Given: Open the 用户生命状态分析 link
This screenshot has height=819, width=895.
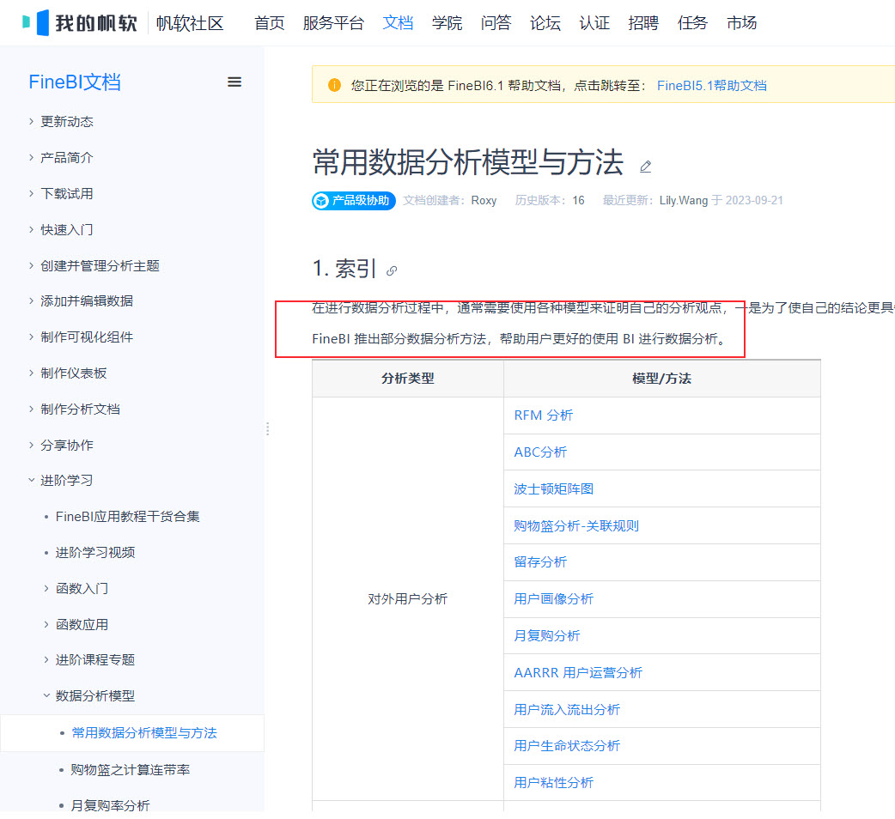Looking at the screenshot, I should click(566, 745).
